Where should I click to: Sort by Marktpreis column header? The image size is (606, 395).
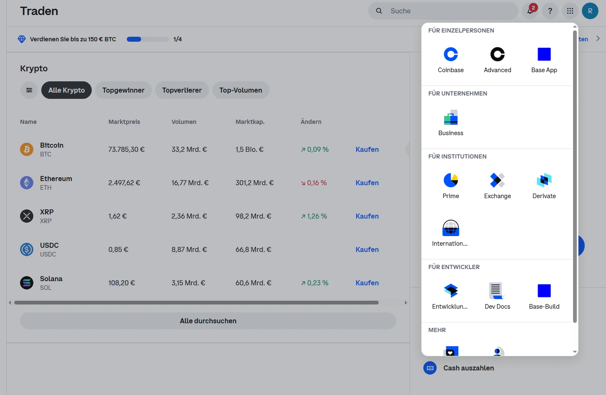[x=124, y=122]
